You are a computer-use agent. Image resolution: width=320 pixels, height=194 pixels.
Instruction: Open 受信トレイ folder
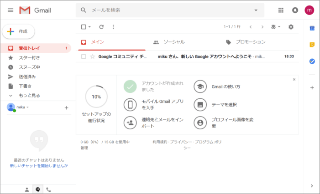click(x=36, y=48)
